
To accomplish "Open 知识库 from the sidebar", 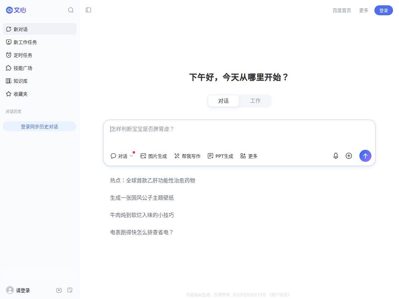I will 40,81.
